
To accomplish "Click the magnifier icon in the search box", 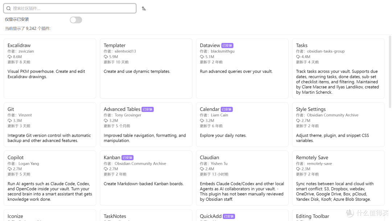I will coord(8,8).
